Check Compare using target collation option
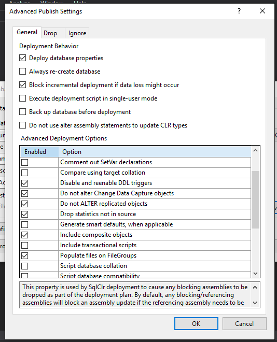This screenshot has width=277, height=342. [x=25, y=173]
